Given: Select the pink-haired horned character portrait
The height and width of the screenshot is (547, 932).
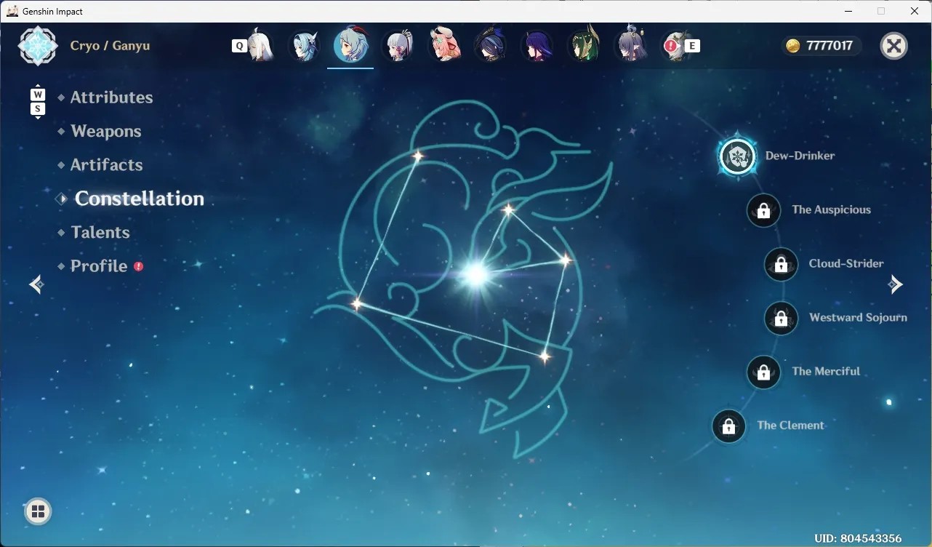Looking at the screenshot, I should pos(444,46).
